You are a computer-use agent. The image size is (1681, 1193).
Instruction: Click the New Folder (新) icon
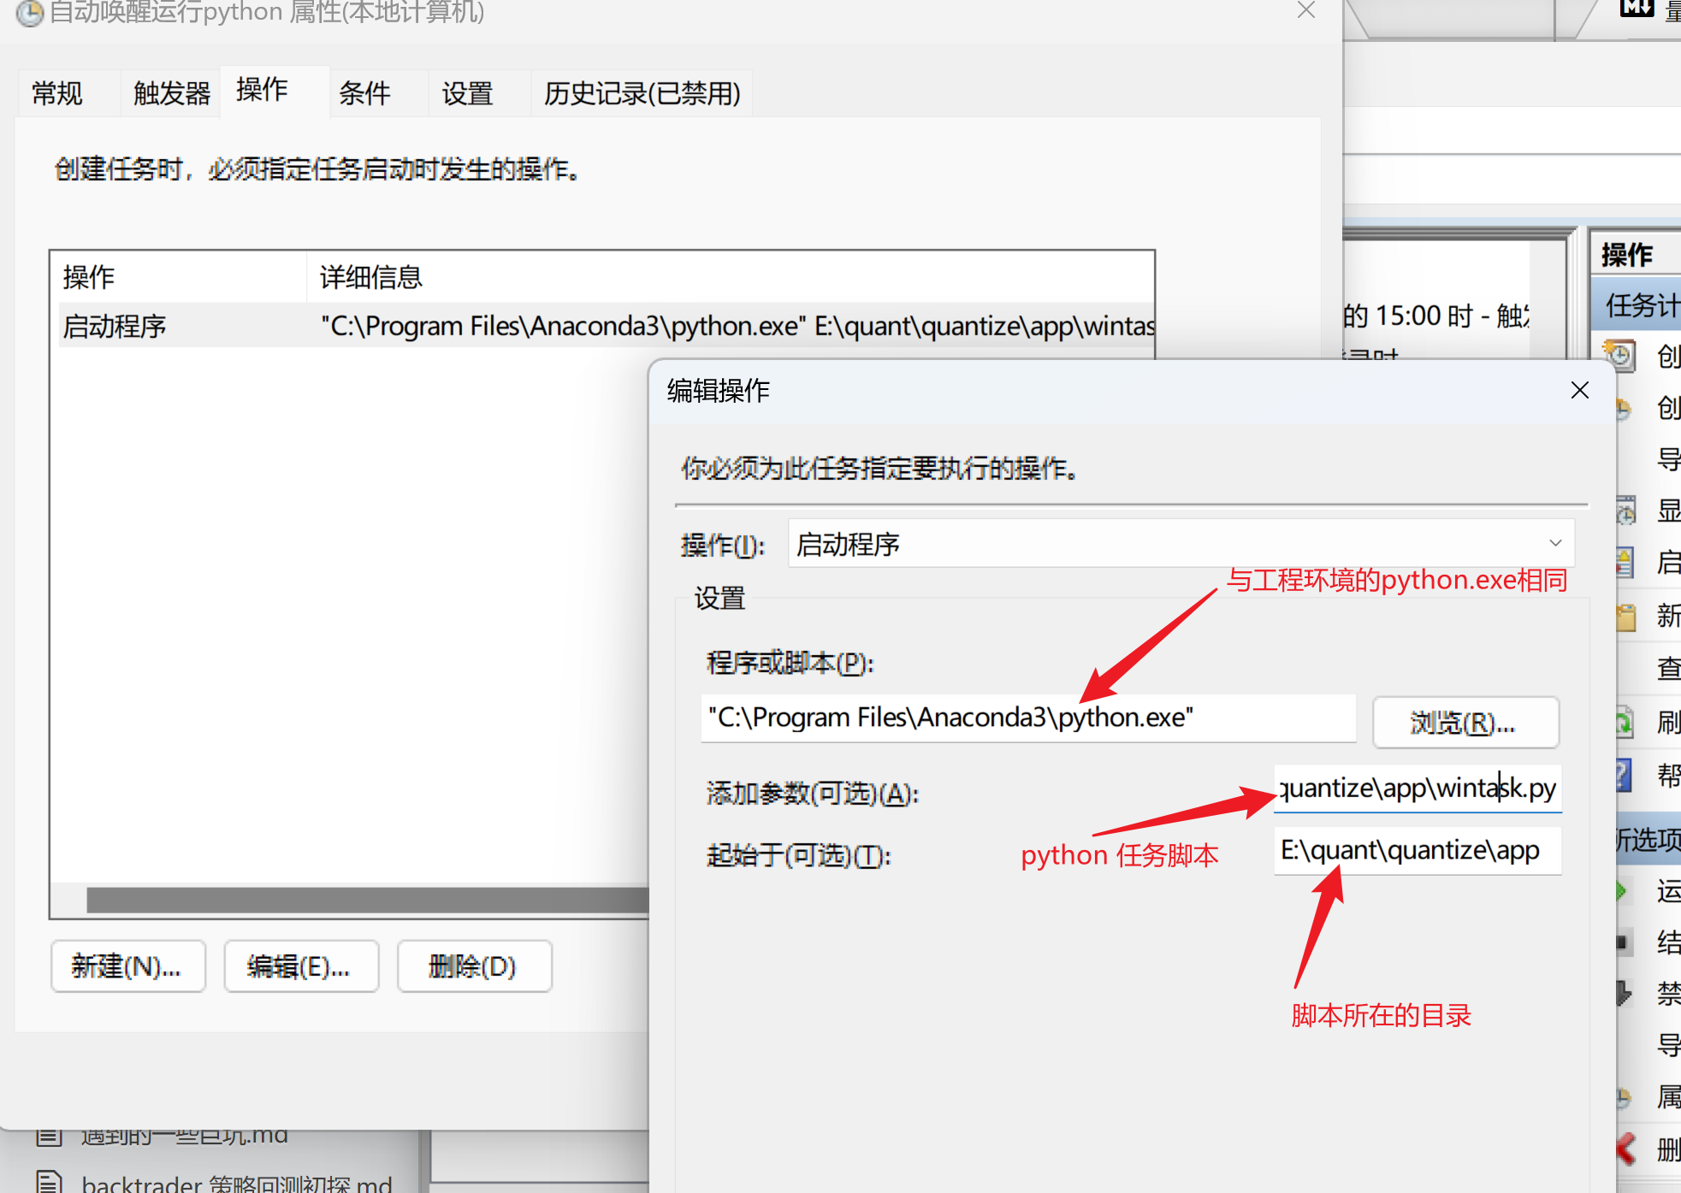pyautogui.click(x=1625, y=616)
